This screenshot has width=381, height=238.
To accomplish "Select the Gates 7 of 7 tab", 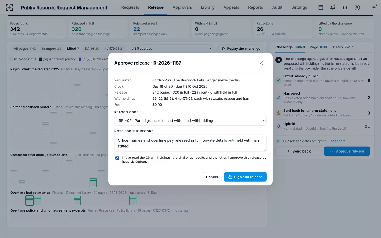I will (x=343, y=47).
